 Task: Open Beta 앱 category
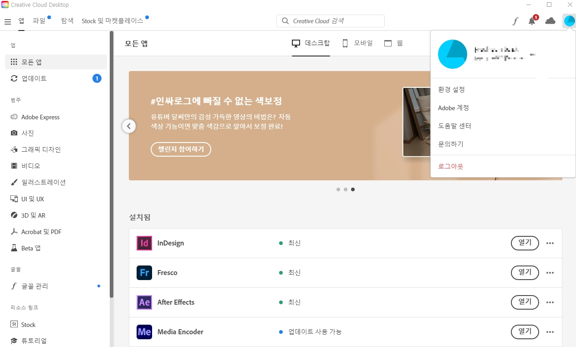[56, 248]
